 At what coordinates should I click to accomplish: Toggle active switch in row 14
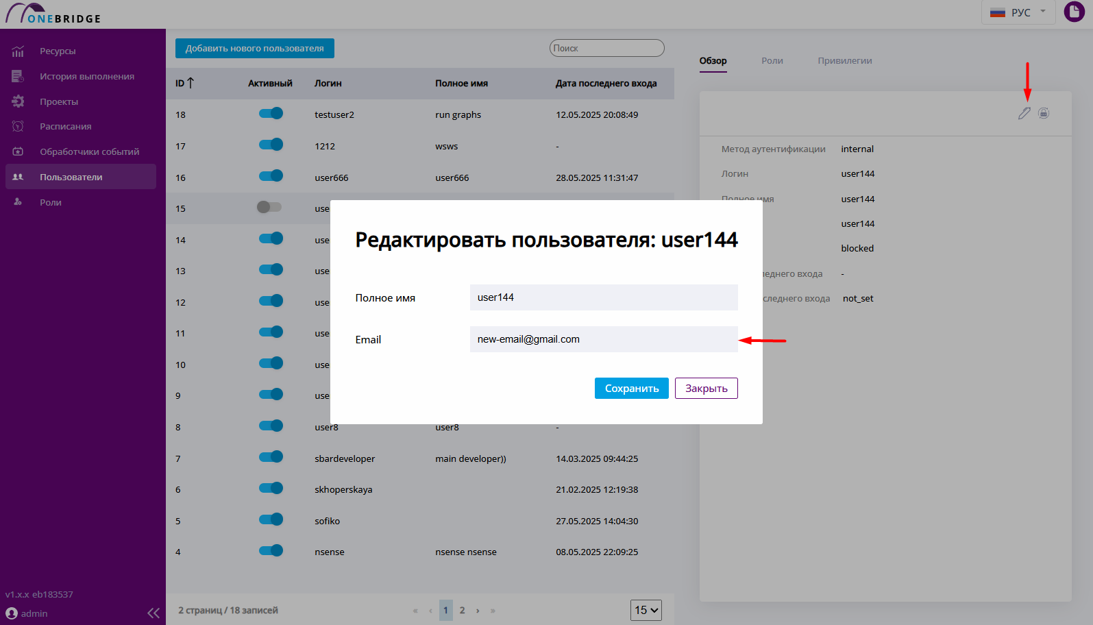[271, 238]
